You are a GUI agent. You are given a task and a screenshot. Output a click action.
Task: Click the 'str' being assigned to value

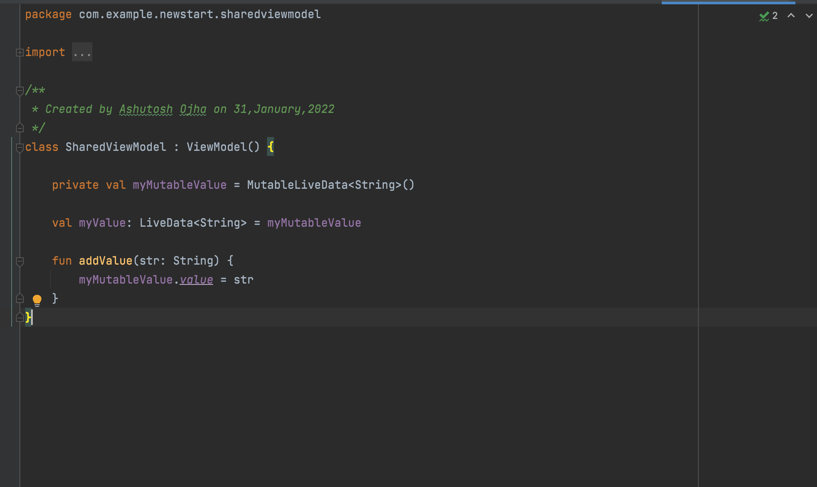[x=244, y=280]
